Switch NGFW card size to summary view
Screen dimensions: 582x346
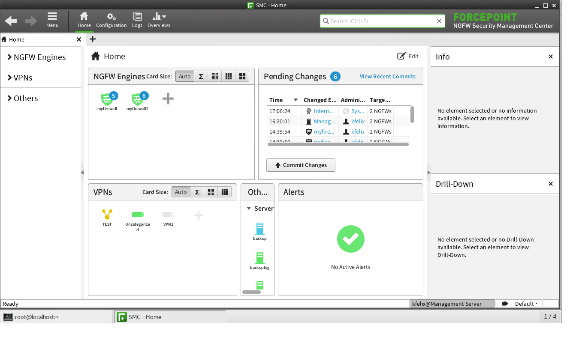click(x=201, y=76)
